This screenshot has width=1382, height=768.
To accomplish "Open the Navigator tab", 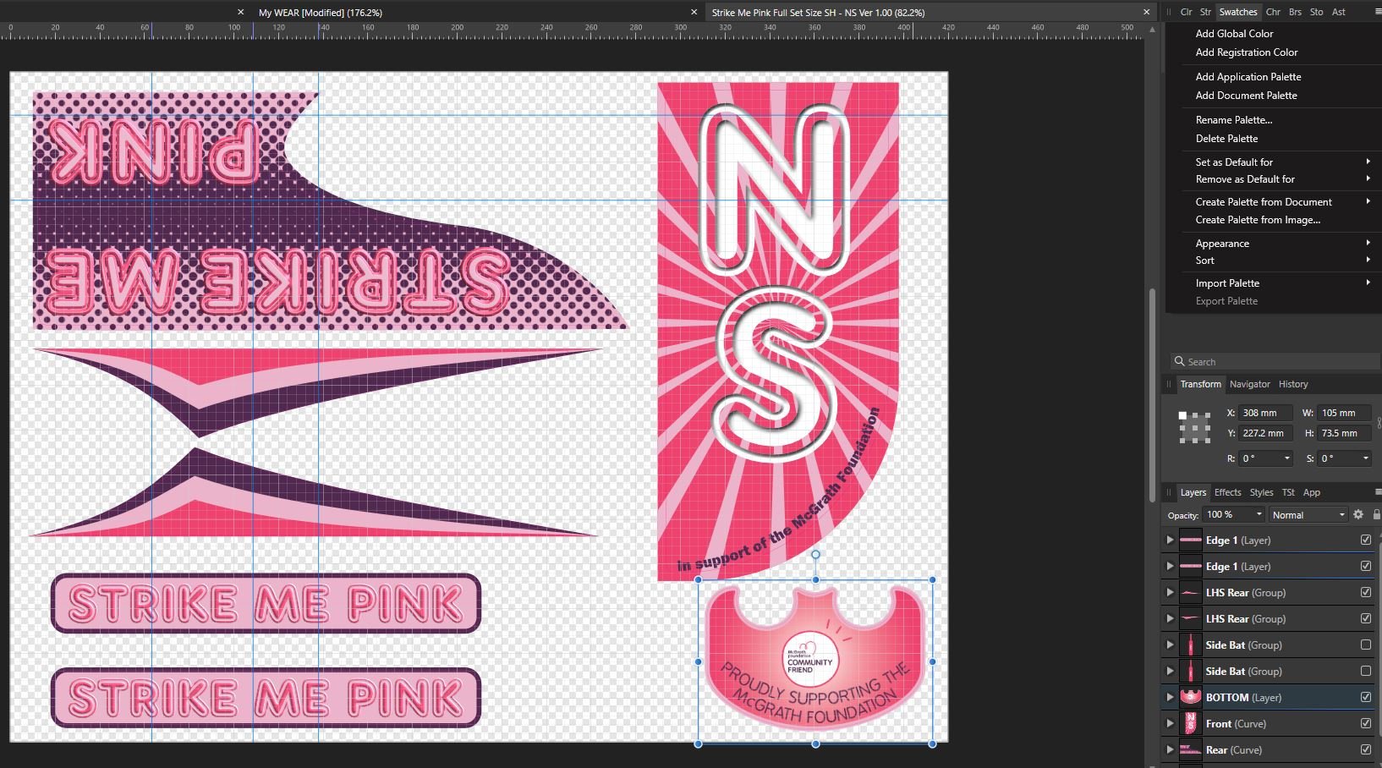I will tap(1249, 384).
